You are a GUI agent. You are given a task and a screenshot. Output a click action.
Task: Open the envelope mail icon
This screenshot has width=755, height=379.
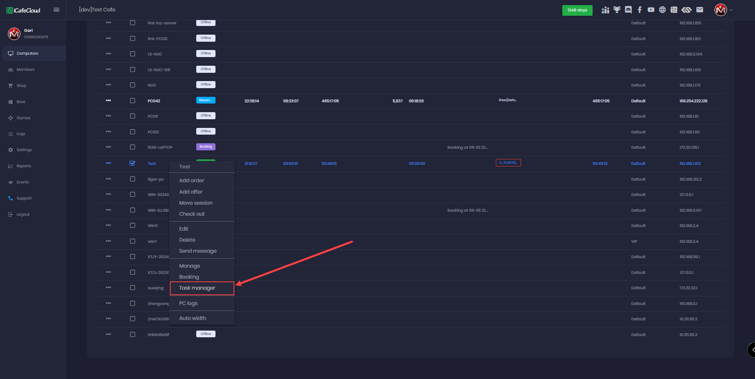(x=700, y=10)
